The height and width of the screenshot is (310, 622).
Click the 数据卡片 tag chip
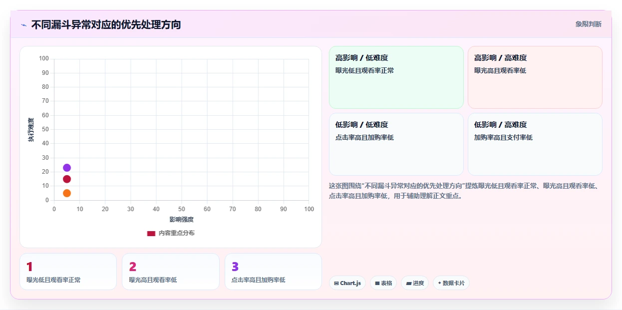451,283
